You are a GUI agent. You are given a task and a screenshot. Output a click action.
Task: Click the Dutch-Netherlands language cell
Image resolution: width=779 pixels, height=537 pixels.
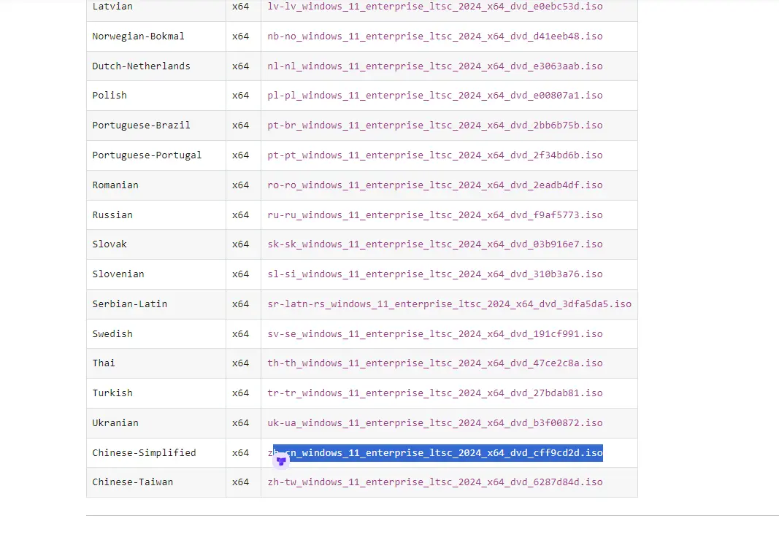click(x=156, y=66)
